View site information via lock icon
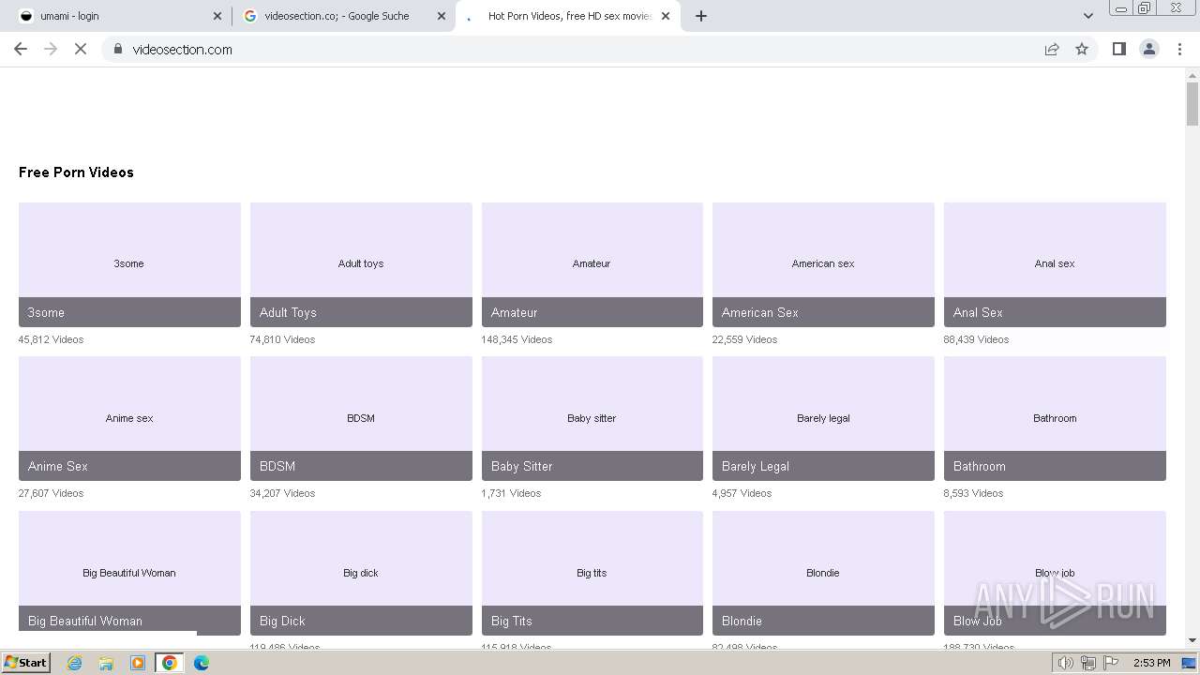The width and height of the screenshot is (1200, 675). pos(118,49)
